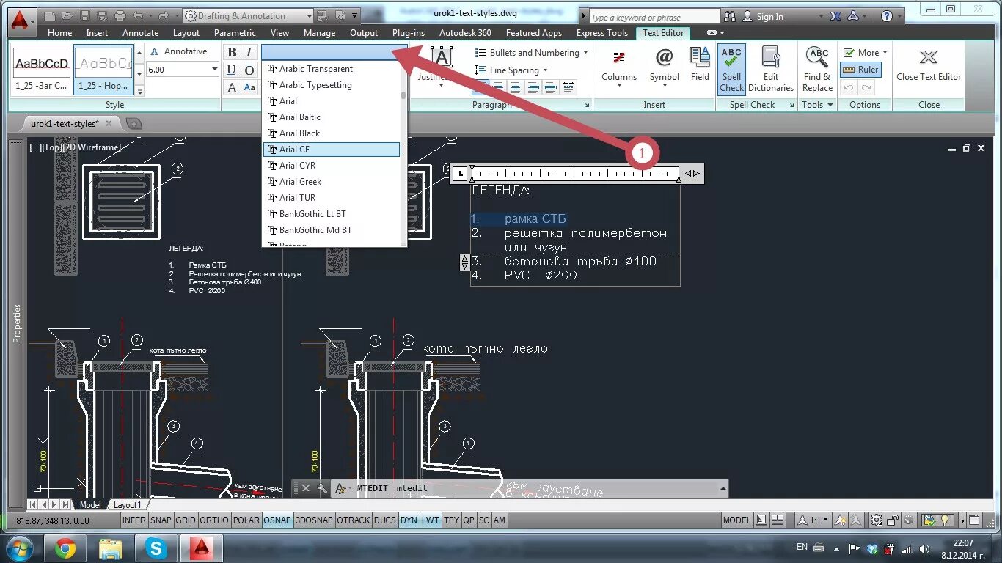Image resolution: width=1002 pixels, height=563 pixels.
Task: Click the binoculars search icon
Action: [x=731, y=16]
